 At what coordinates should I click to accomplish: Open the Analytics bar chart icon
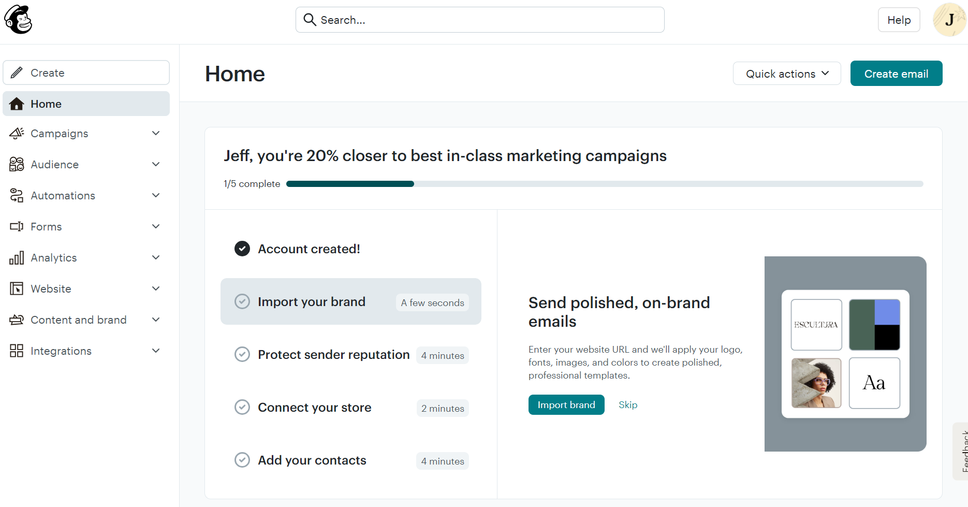(16, 257)
